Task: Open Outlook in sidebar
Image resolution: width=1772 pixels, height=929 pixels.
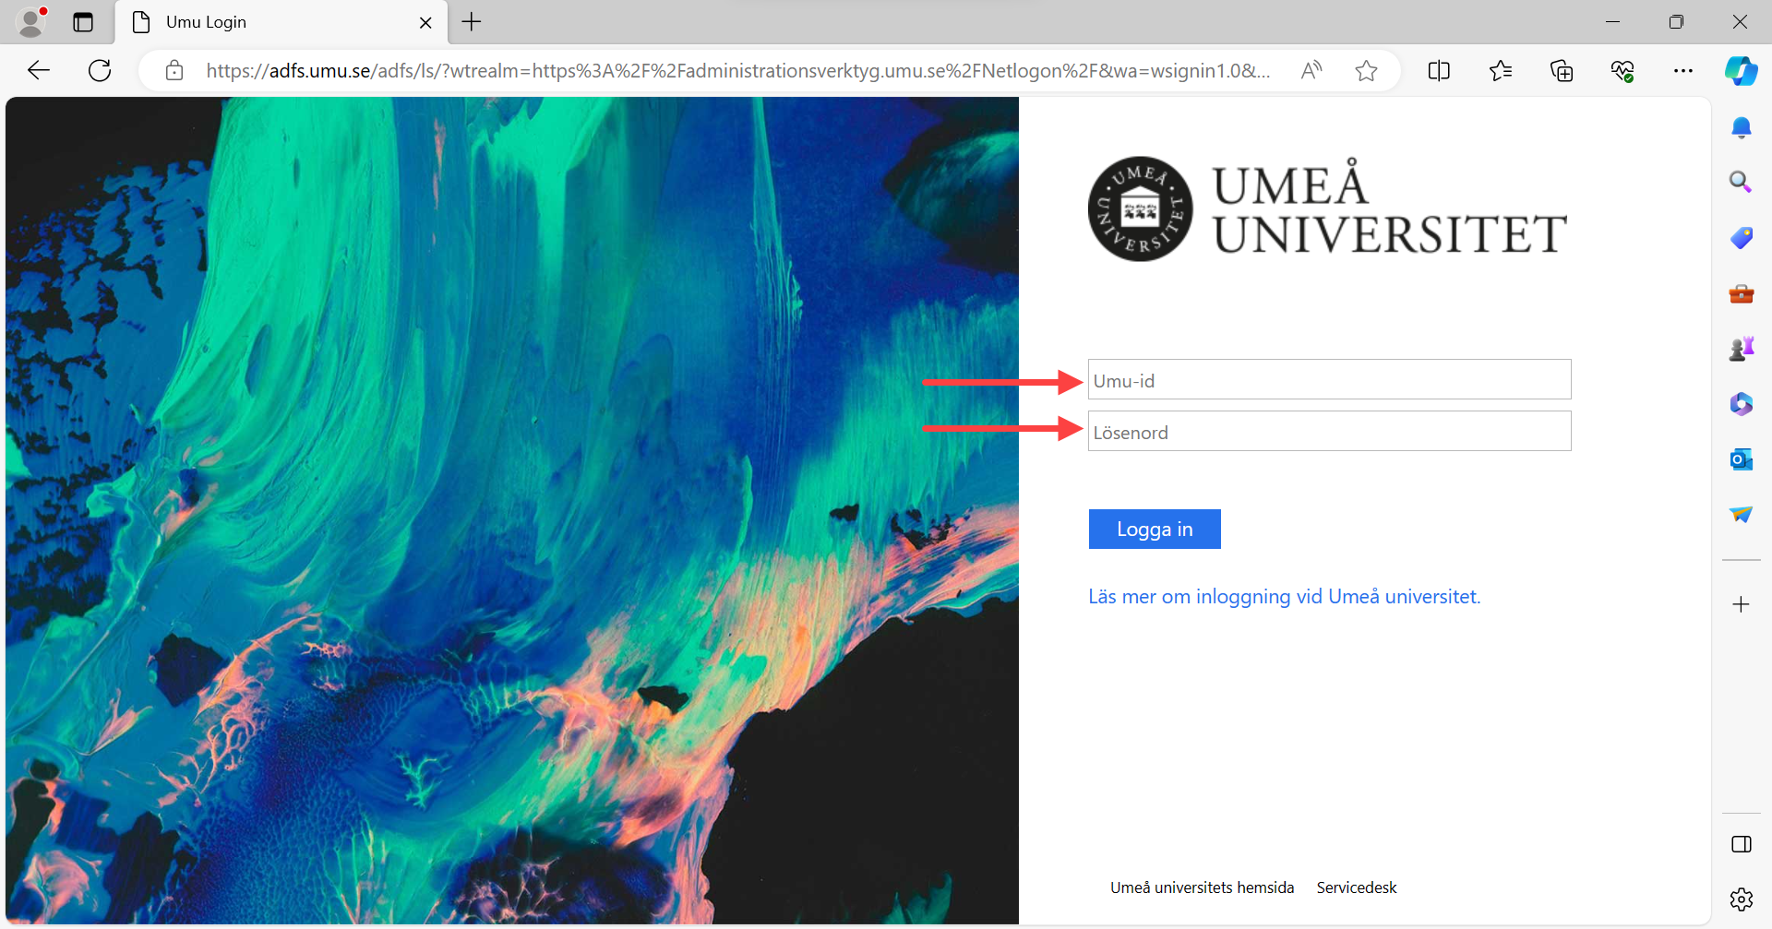Action: point(1742,459)
